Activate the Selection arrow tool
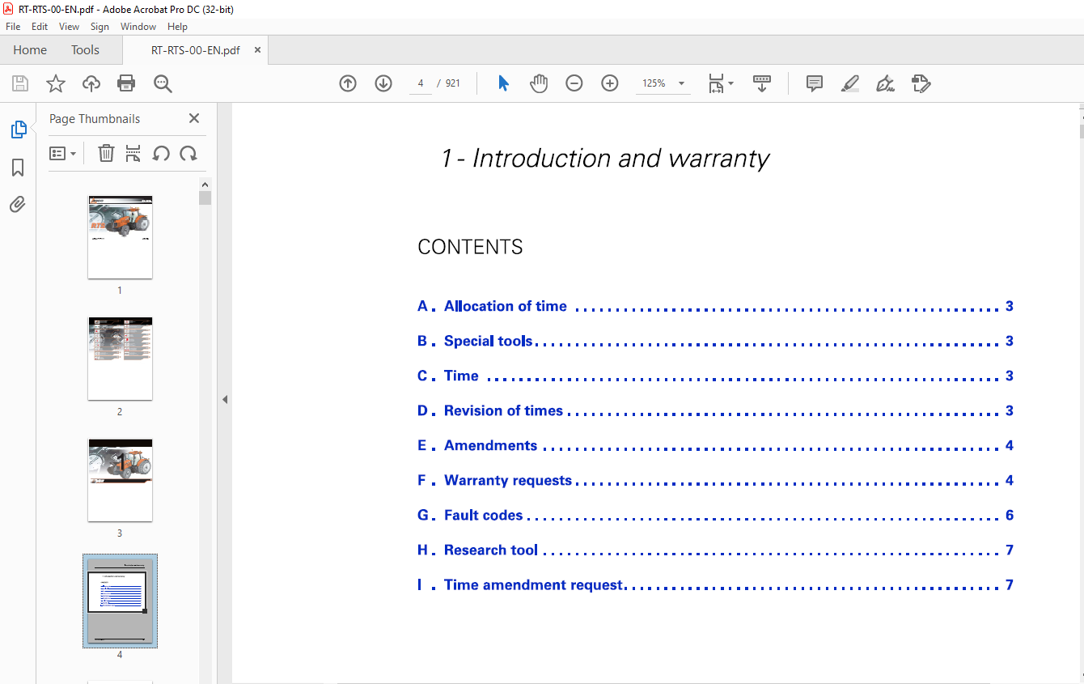The image size is (1084, 684). pos(503,83)
